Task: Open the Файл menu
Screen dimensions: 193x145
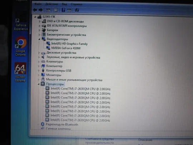Action: click(38, 4)
